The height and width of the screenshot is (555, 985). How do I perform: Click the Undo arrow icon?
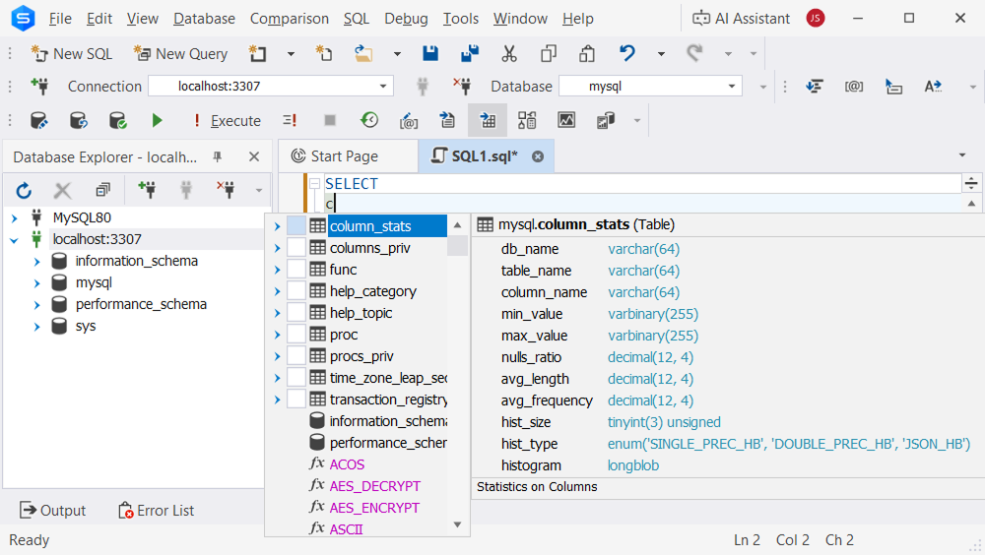627,53
